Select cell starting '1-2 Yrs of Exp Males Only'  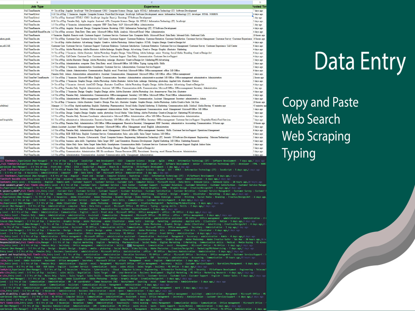click(151, 144)
